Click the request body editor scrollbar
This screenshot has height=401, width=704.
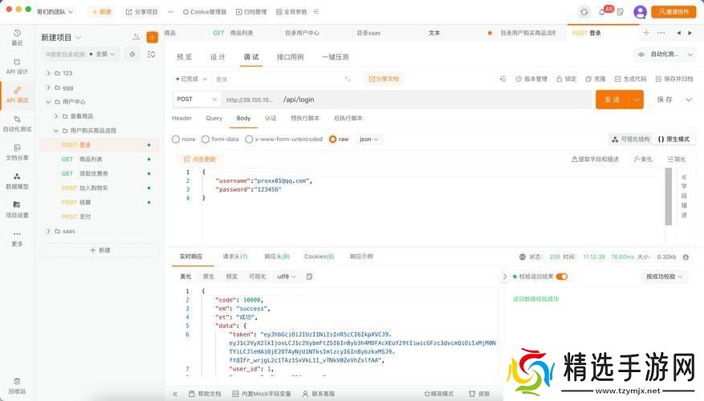pos(669,196)
